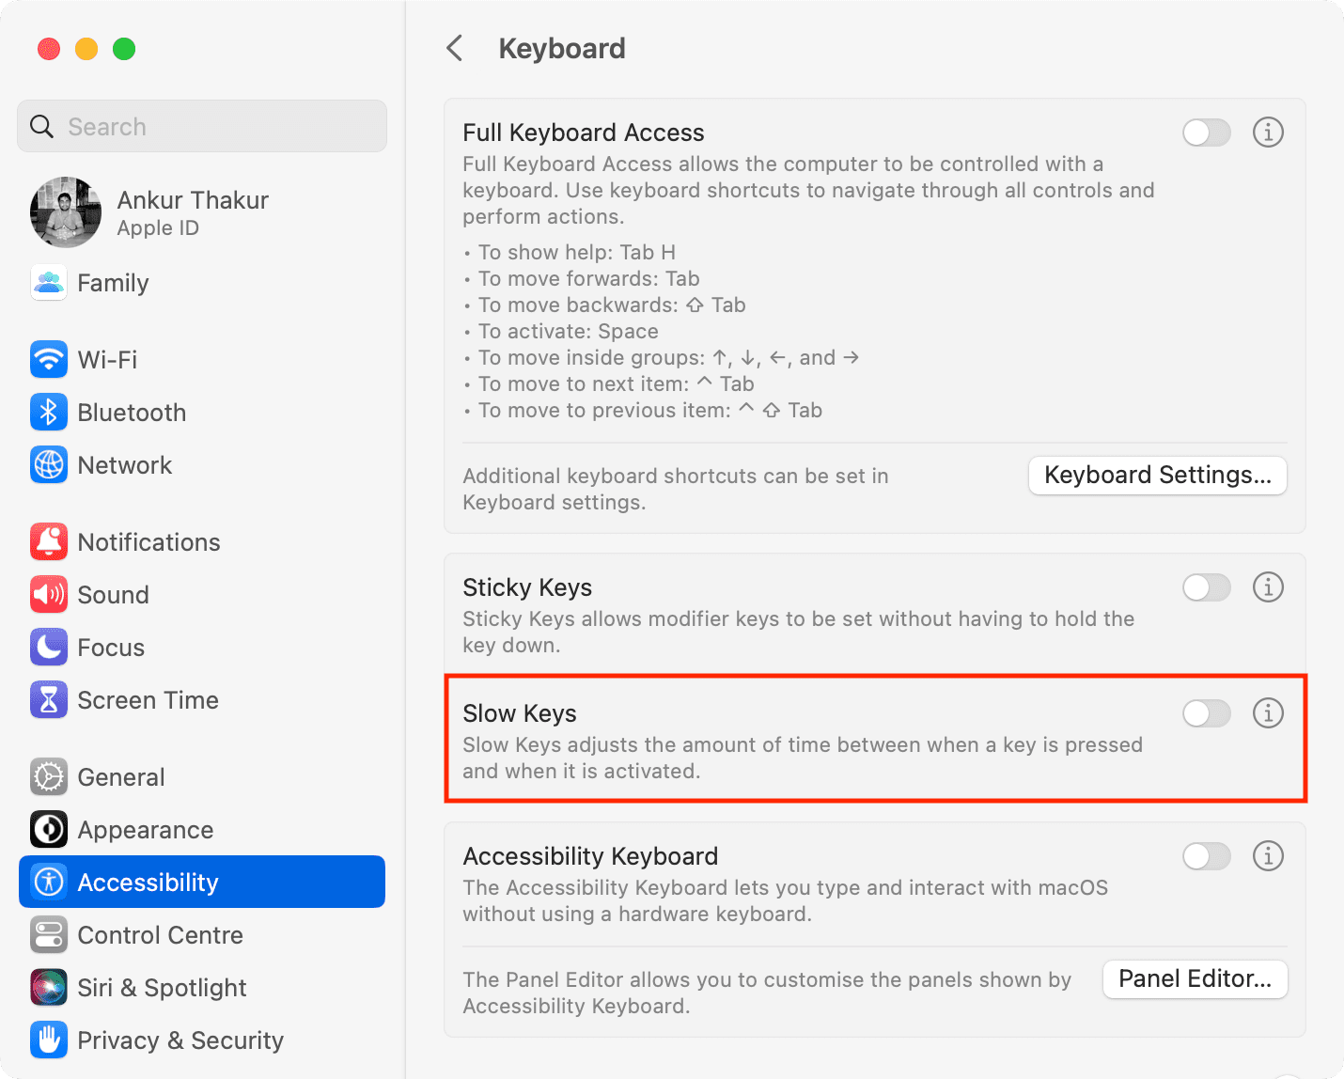Turn on Sticky Keys switch
1344x1079 pixels.
[x=1207, y=587]
